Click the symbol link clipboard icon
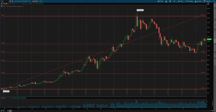216x112 pixels. click(12, 1)
